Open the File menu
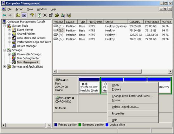174x134 pixels. point(10,9)
